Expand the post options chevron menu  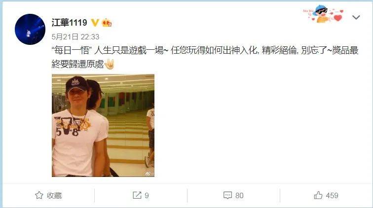pos(356,17)
